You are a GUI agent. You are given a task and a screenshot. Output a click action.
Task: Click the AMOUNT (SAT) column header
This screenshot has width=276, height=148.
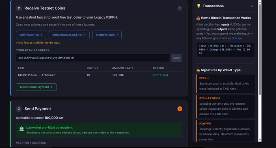click(122, 68)
